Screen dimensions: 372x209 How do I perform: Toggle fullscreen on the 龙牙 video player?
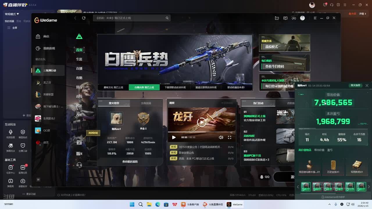tap(230, 137)
